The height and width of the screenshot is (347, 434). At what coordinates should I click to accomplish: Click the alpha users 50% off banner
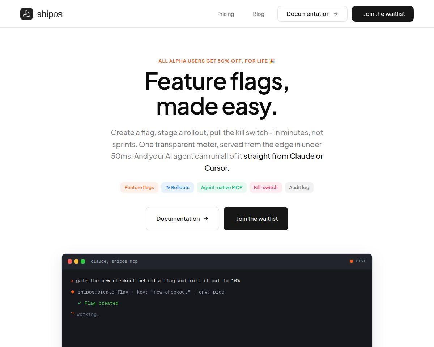coord(217,61)
